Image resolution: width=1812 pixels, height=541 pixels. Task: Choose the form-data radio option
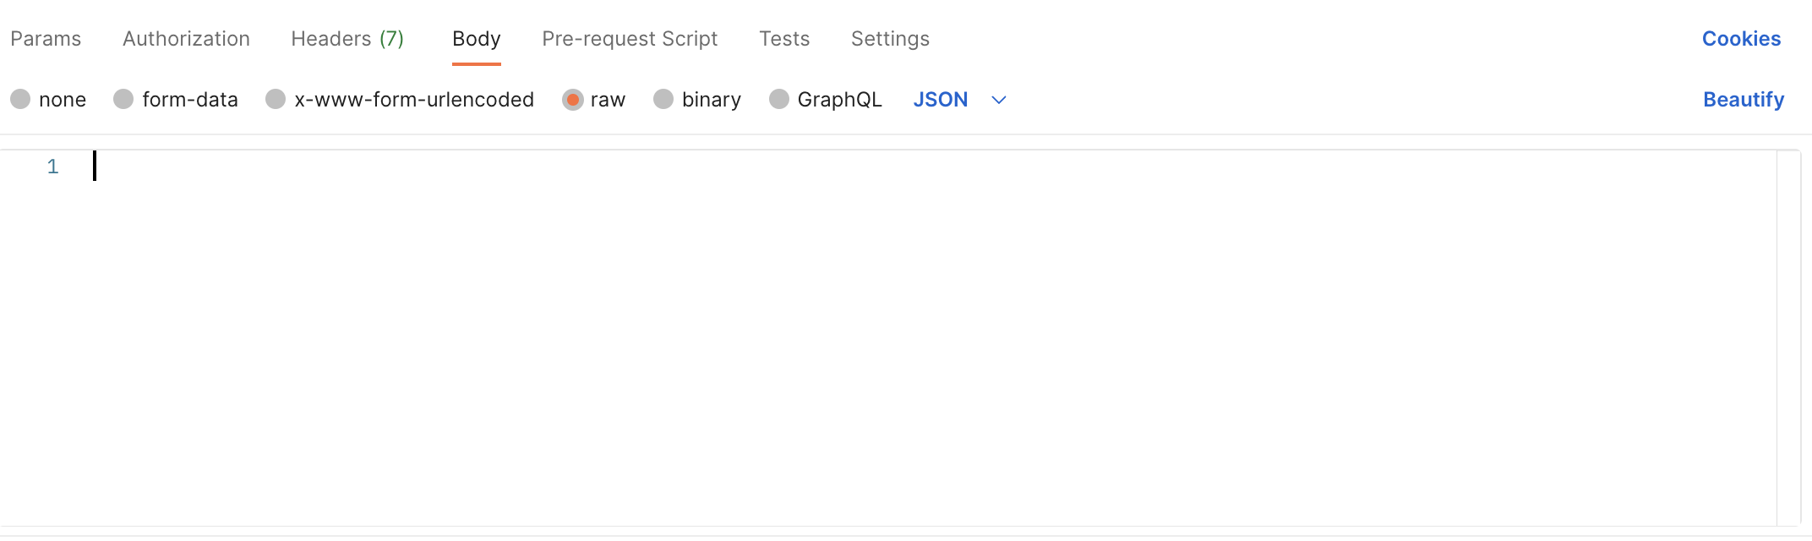coord(124,100)
